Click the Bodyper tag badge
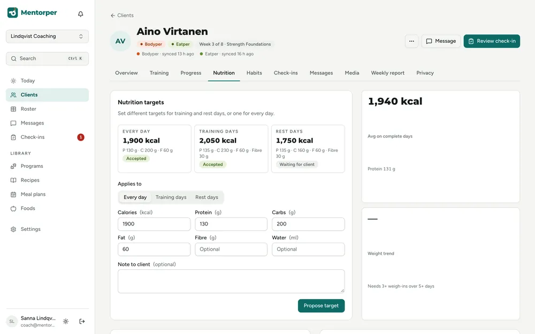This screenshot has height=334, width=535. point(151,44)
